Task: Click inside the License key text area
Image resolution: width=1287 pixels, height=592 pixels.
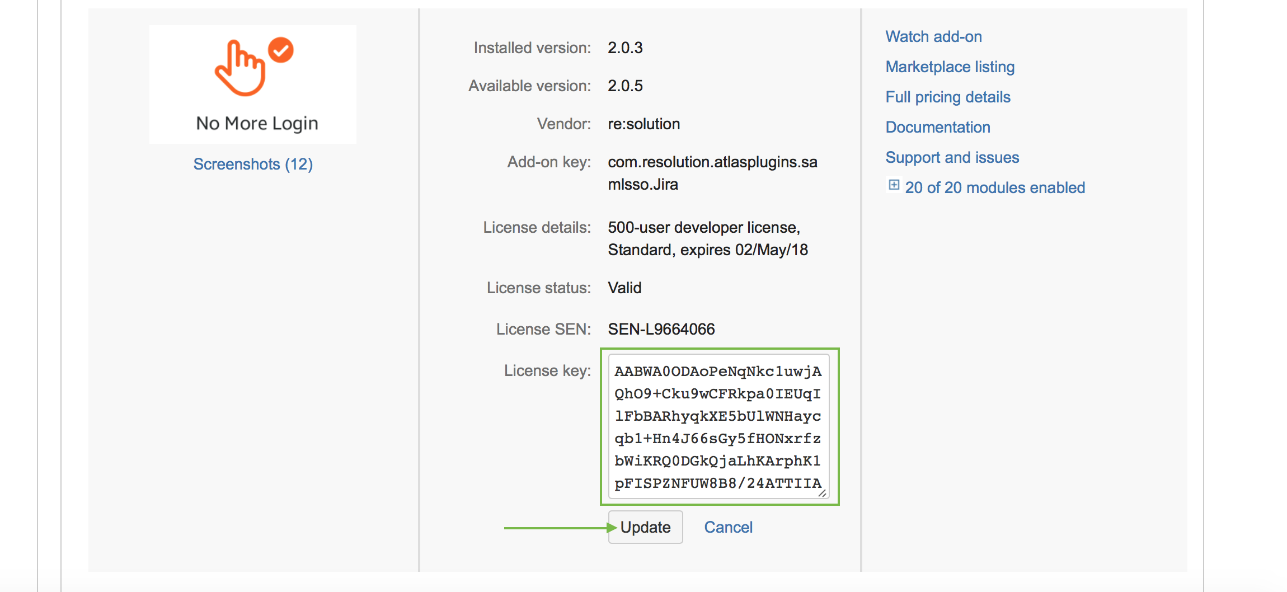Action: coord(718,427)
